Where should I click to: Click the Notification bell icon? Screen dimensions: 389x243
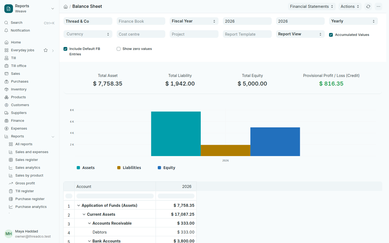click(6, 31)
